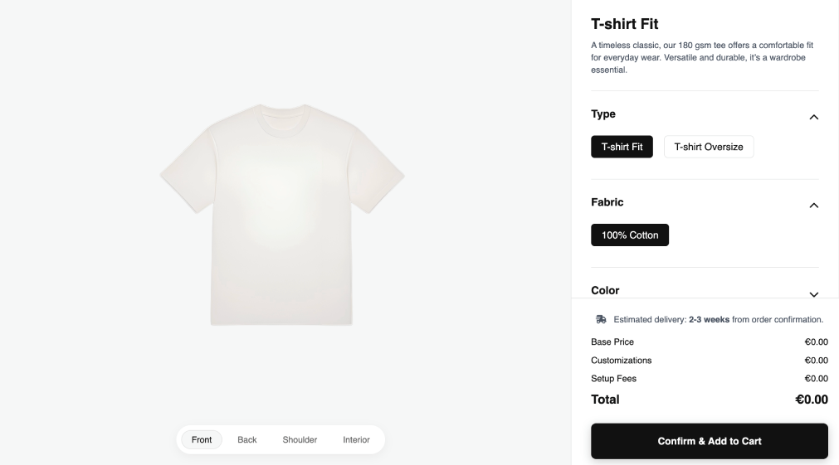This screenshot has height=465, width=839.
Task: Select the T-shirt Fit type option
Action: 622,147
